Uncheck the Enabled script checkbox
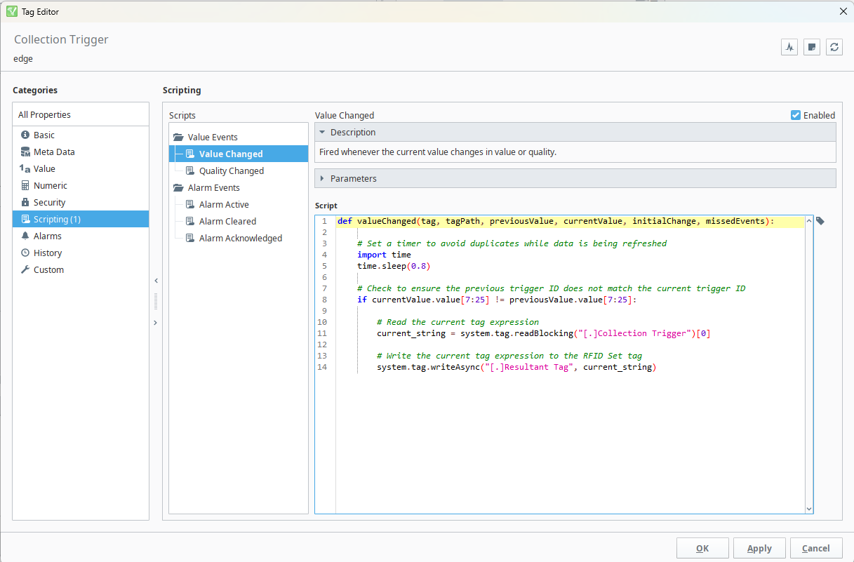The width and height of the screenshot is (854, 562). 796,115
